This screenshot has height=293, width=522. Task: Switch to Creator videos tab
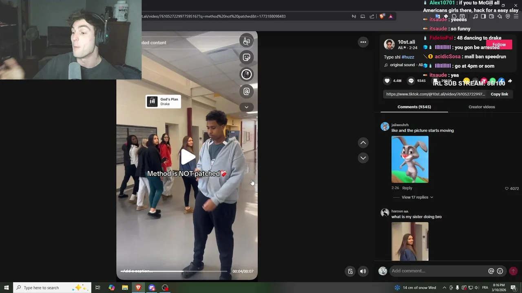click(482, 107)
